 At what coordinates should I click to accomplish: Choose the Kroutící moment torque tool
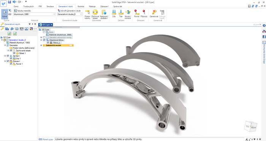pos(128,14)
